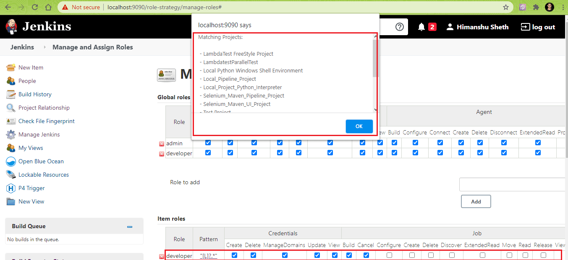The image size is (568, 260).
Task: Enable Job Read for developer item role
Action: click(525, 255)
